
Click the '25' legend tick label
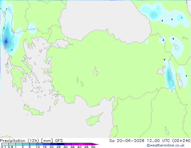tap(58, 147)
